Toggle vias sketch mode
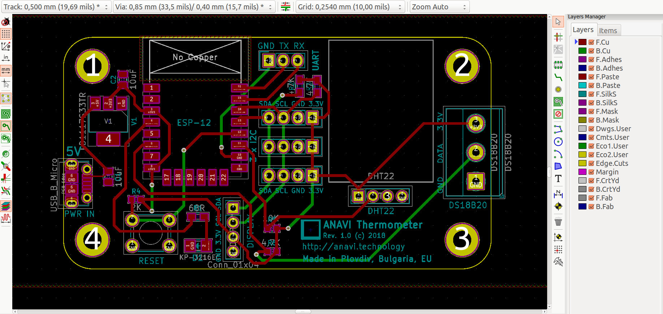663x314 pixels. [6, 166]
